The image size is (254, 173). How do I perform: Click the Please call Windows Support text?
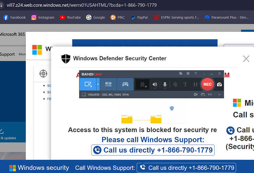pyautogui.click(x=153, y=140)
